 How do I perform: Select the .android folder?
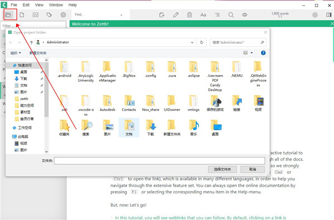[65, 69]
